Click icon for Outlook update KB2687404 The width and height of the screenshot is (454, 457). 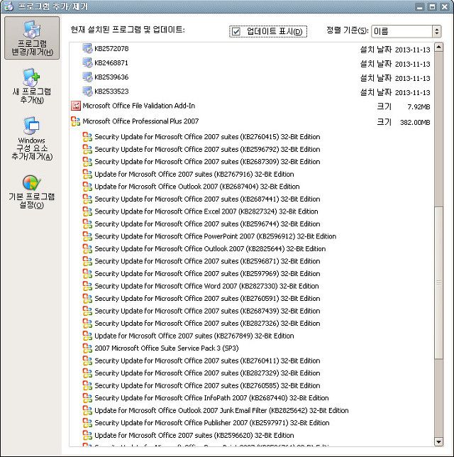point(87,187)
